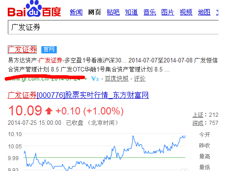
Task: Focus the search box containing 广发证券
Action: tap(113, 27)
